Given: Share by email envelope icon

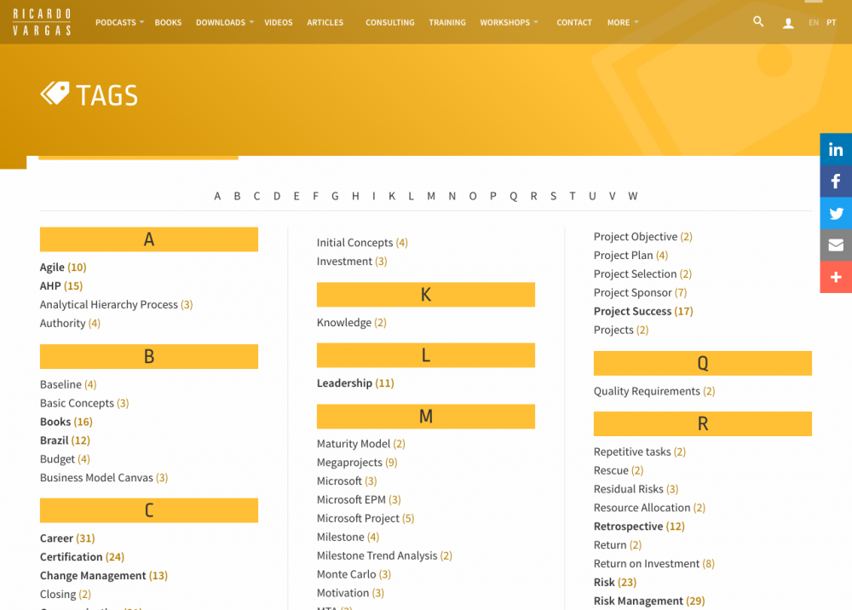Looking at the screenshot, I should [x=836, y=245].
